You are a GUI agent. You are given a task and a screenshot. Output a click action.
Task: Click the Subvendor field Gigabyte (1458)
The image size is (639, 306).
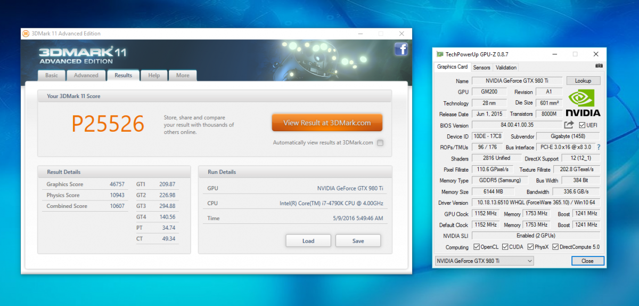(x=568, y=136)
